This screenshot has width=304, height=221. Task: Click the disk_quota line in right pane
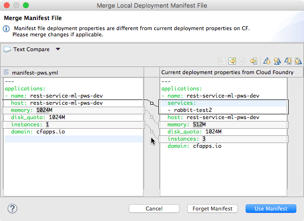[224, 132]
